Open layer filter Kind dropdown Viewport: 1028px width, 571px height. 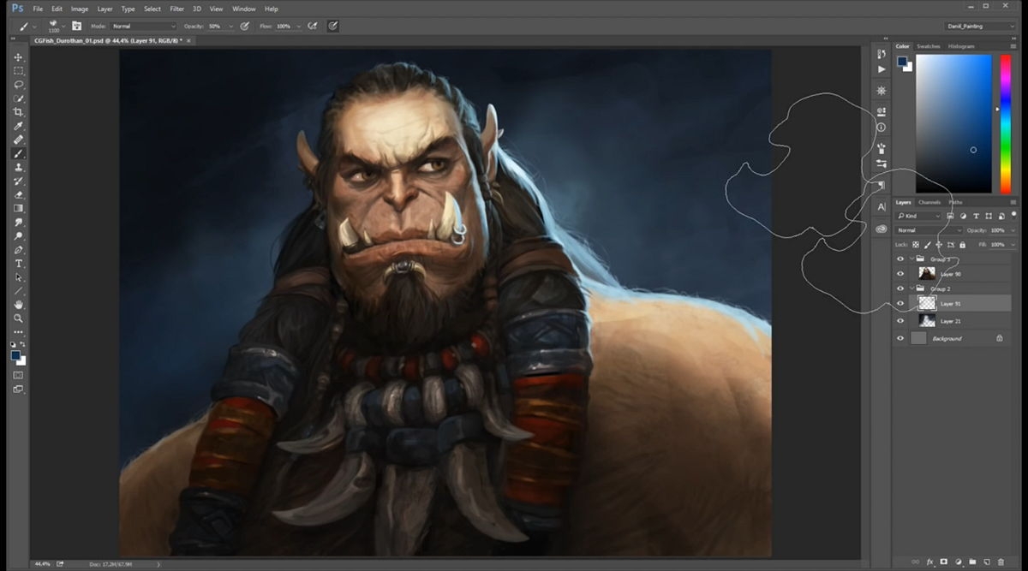(x=919, y=216)
